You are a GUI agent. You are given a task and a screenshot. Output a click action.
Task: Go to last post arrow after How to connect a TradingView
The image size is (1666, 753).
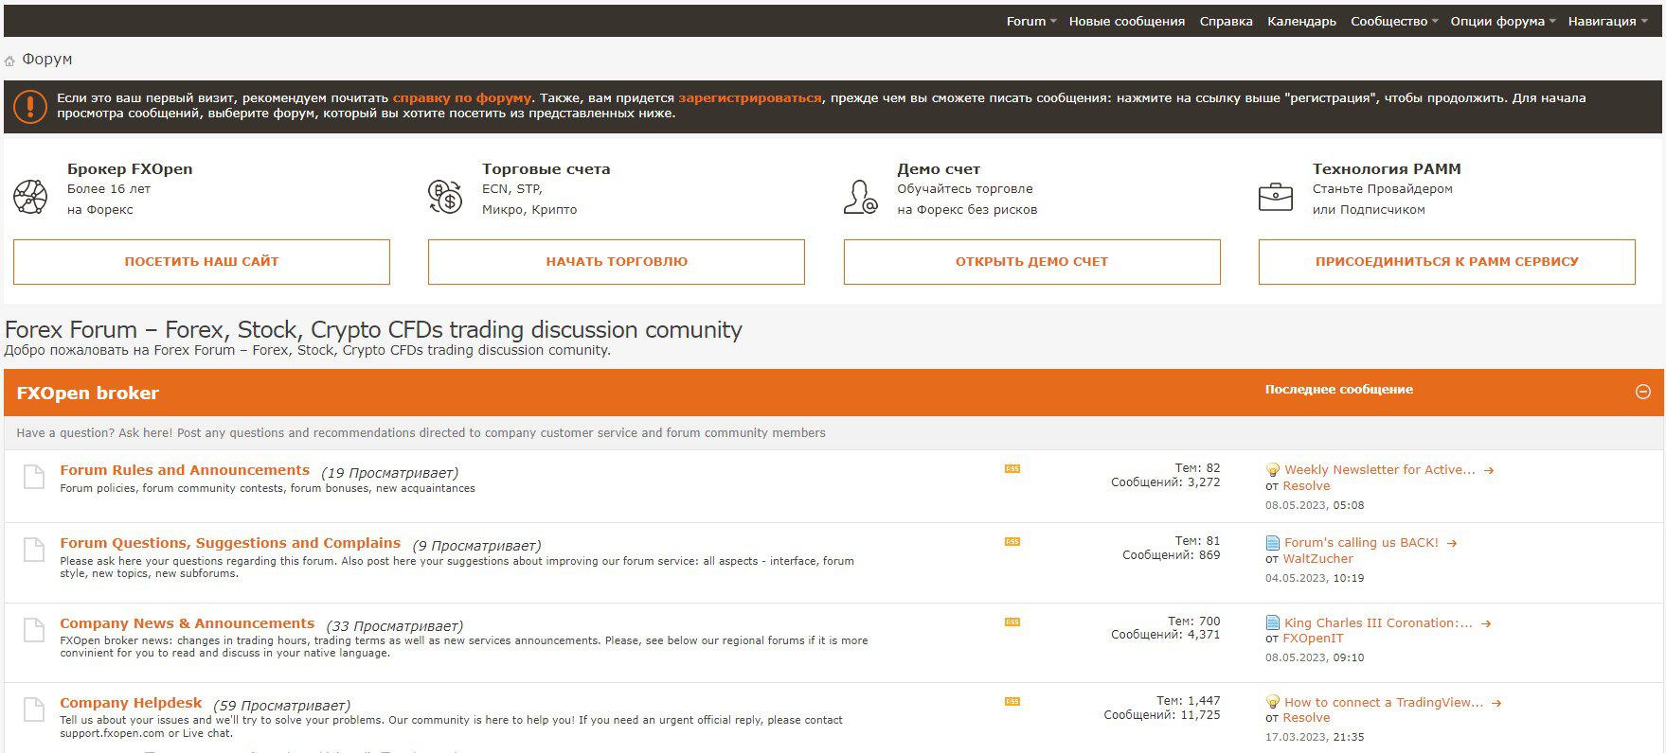click(1496, 703)
